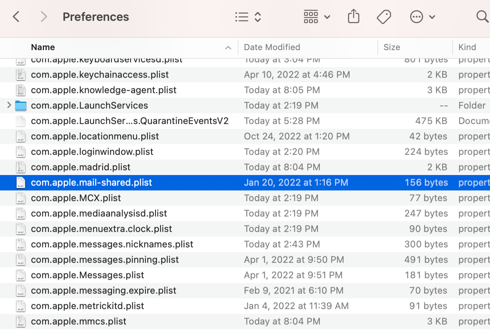Expand the com.apple.LaunchServices folder
490x330 pixels.
point(9,105)
